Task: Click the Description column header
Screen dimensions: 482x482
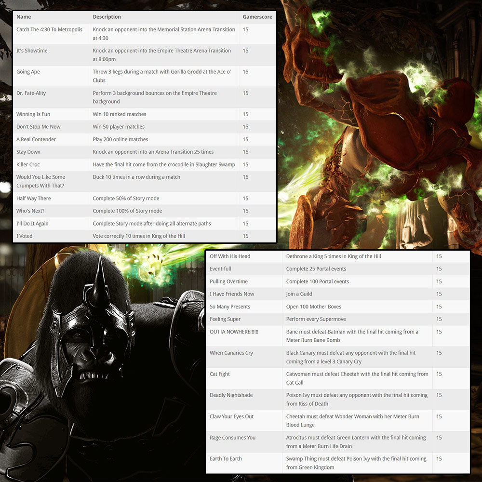Action: pyautogui.click(x=107, y=17)
